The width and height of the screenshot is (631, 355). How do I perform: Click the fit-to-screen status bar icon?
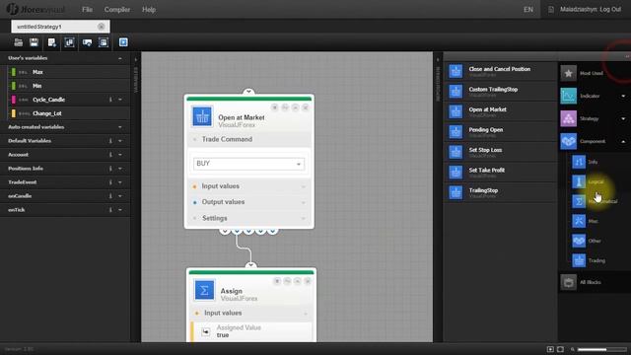point(560,349)
